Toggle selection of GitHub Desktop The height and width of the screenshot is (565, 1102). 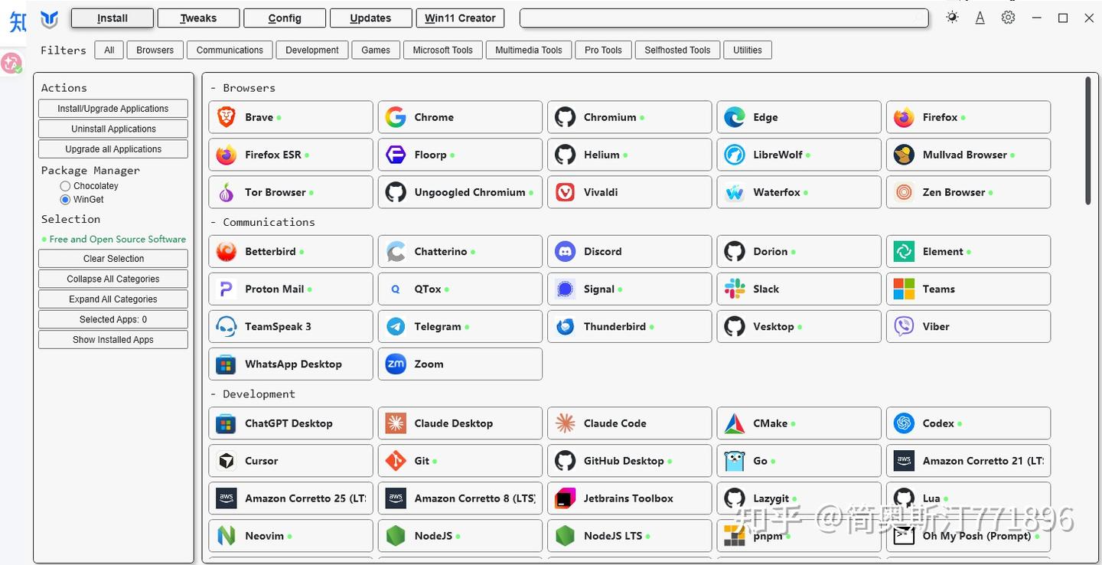pyautogui.click(x=630, y=461)
